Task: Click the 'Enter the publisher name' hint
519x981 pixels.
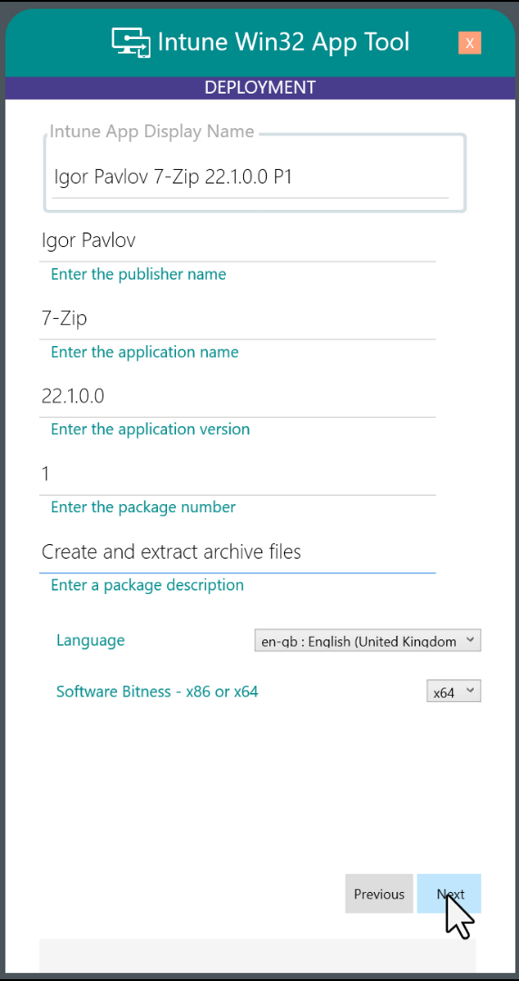Action: point(138,274)
